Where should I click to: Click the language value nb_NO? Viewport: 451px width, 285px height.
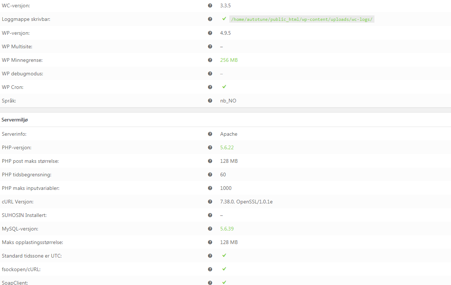228,101
